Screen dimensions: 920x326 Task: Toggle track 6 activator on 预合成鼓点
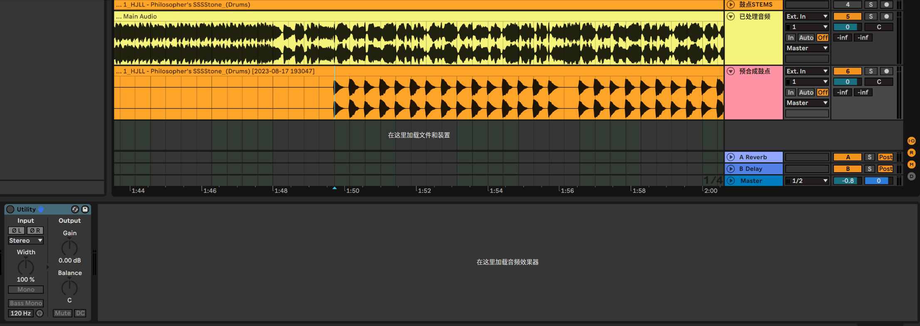point(847,71)
